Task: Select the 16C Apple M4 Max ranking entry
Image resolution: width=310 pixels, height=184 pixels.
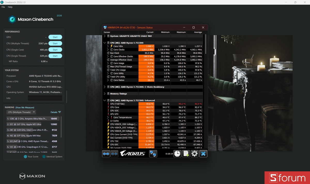Action: [33, 136]
